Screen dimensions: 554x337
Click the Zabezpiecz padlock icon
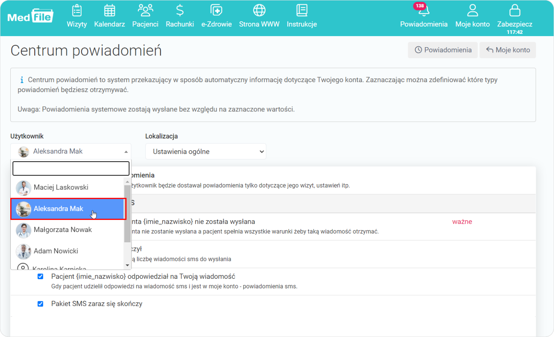click(515, 10)
